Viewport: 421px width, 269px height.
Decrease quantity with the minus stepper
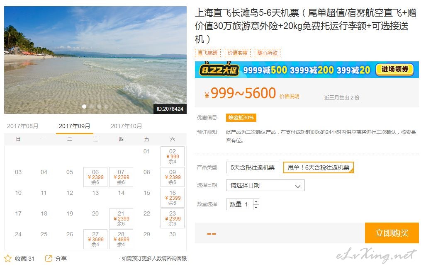pos(256,207)
